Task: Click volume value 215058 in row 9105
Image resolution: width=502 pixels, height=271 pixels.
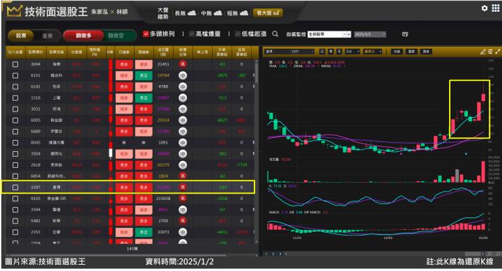Action: 163,199
